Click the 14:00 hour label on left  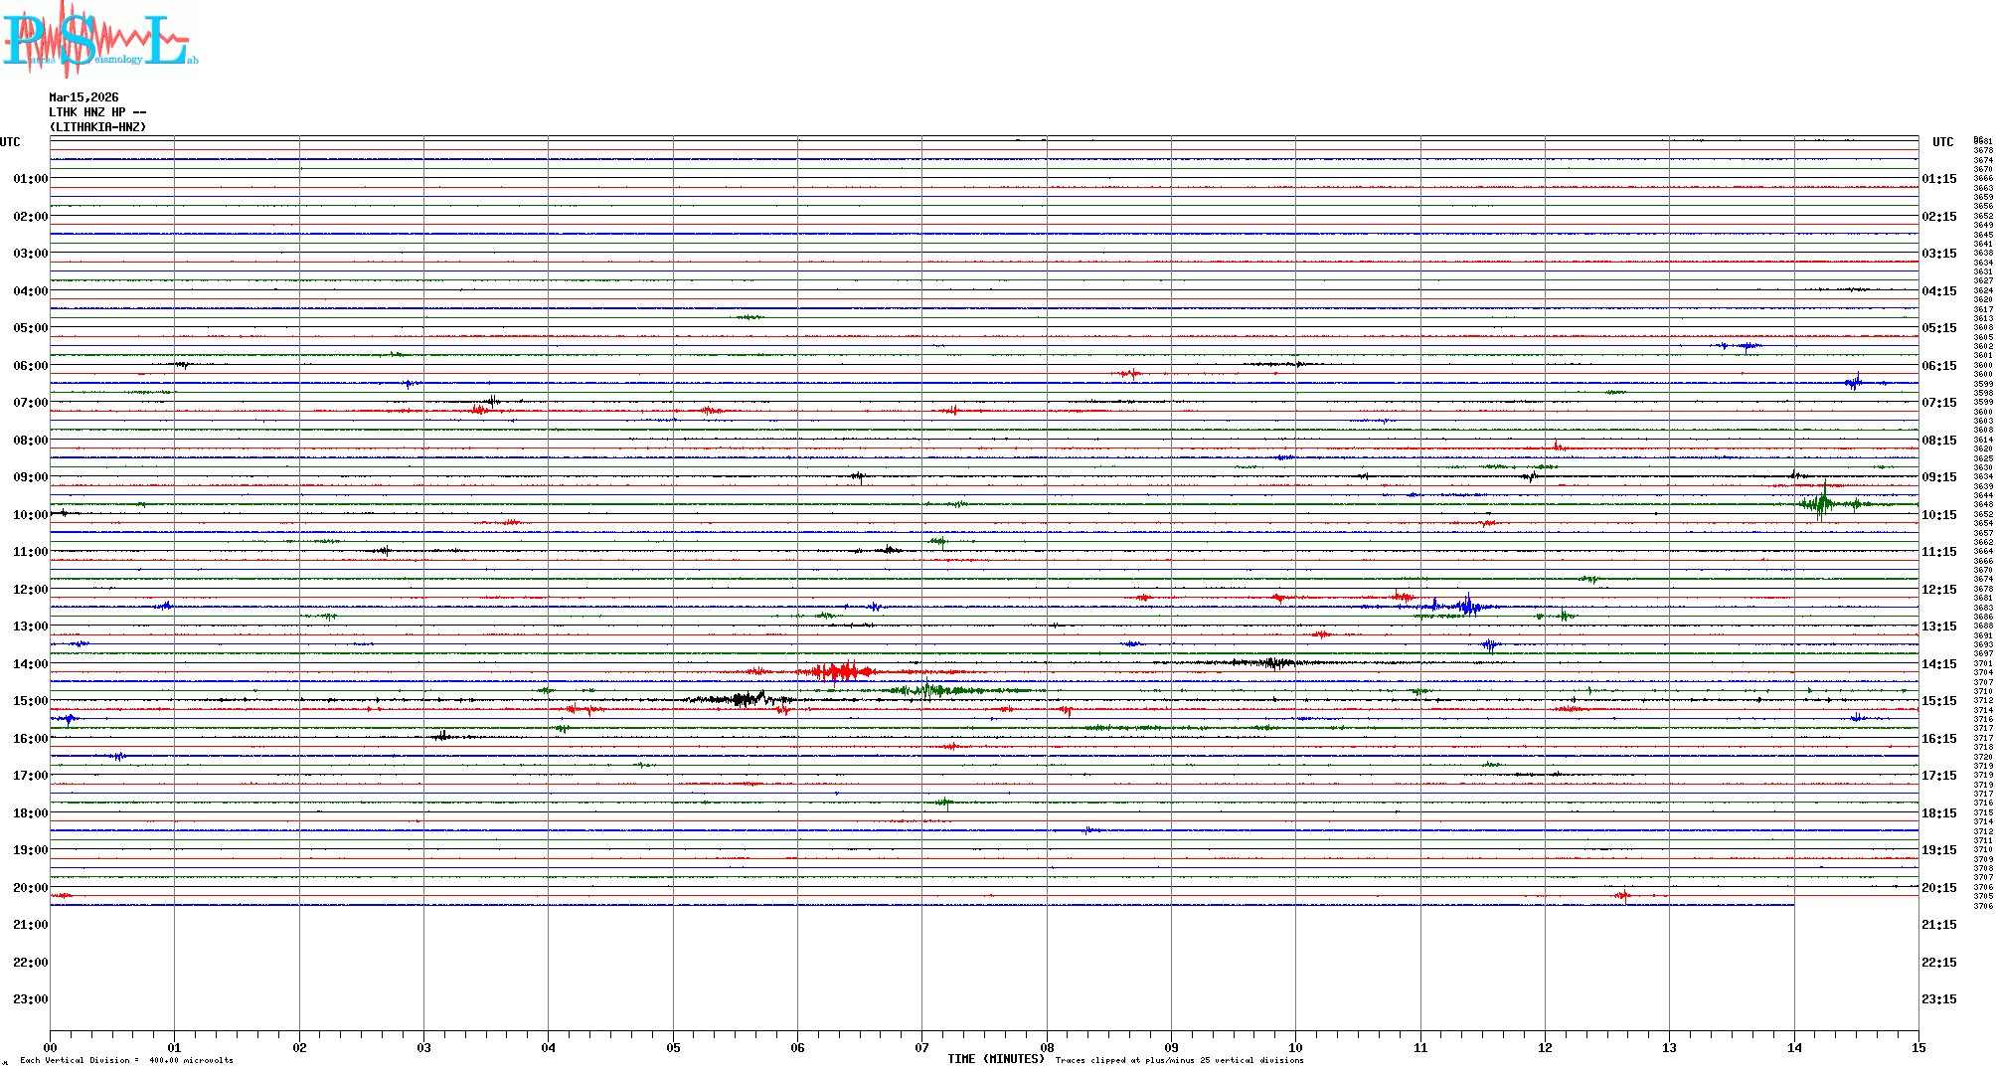tap(30, 664)
